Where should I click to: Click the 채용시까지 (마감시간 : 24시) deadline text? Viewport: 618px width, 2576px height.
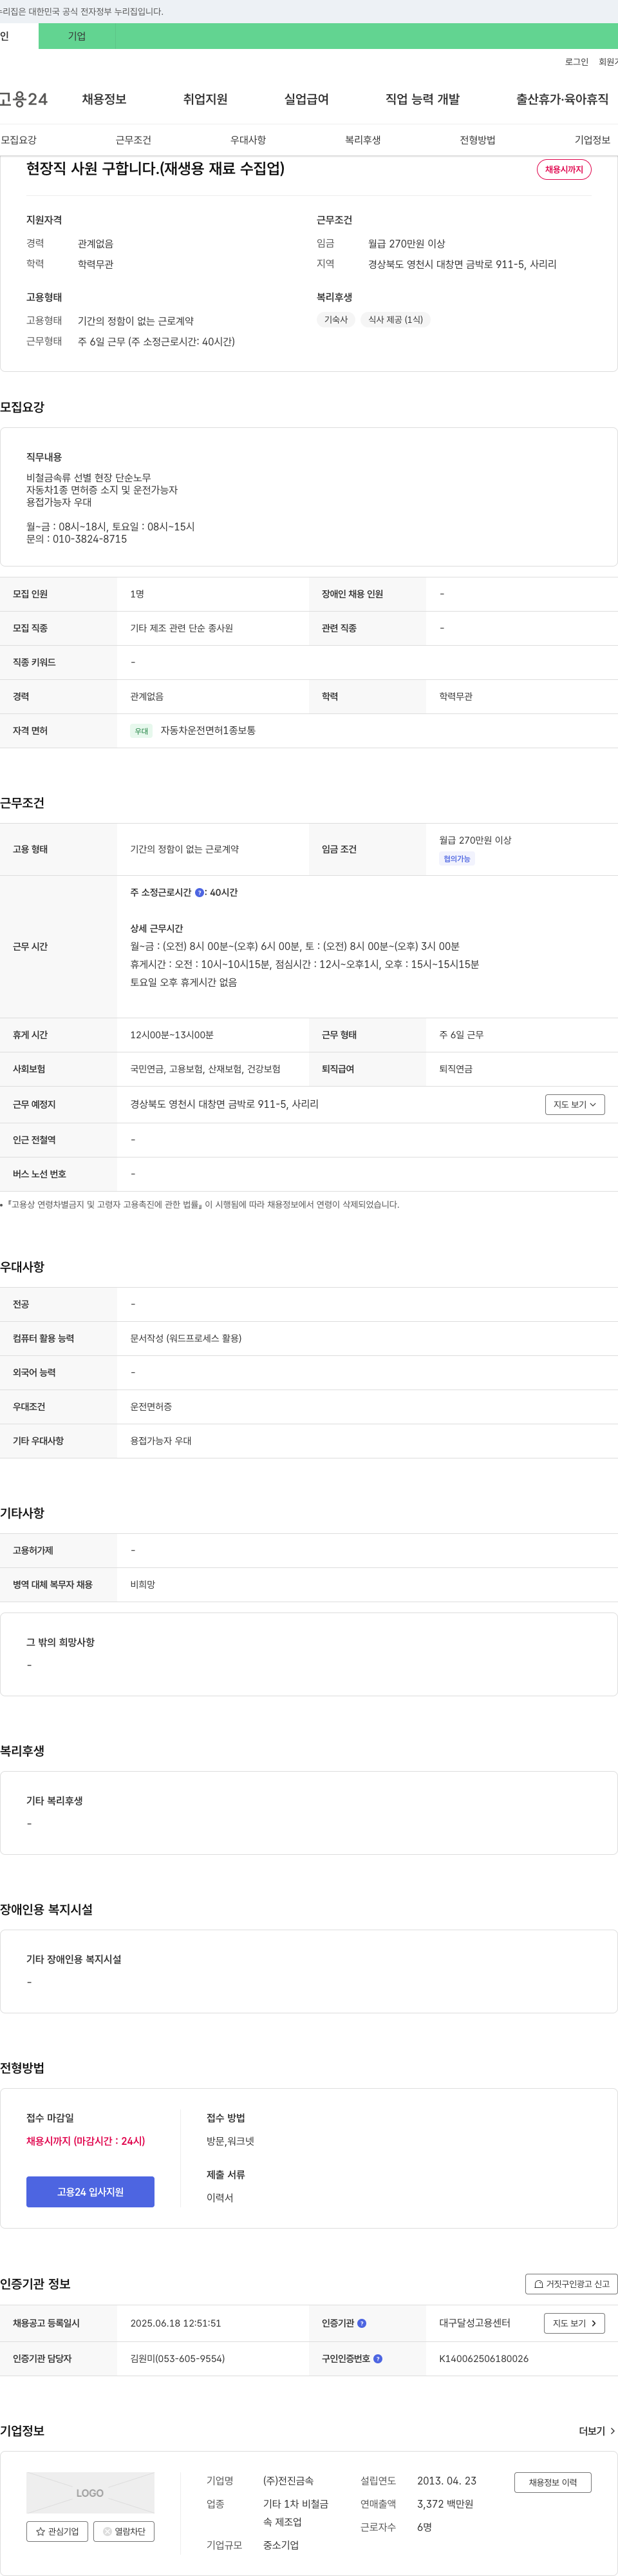(86, 2141)
